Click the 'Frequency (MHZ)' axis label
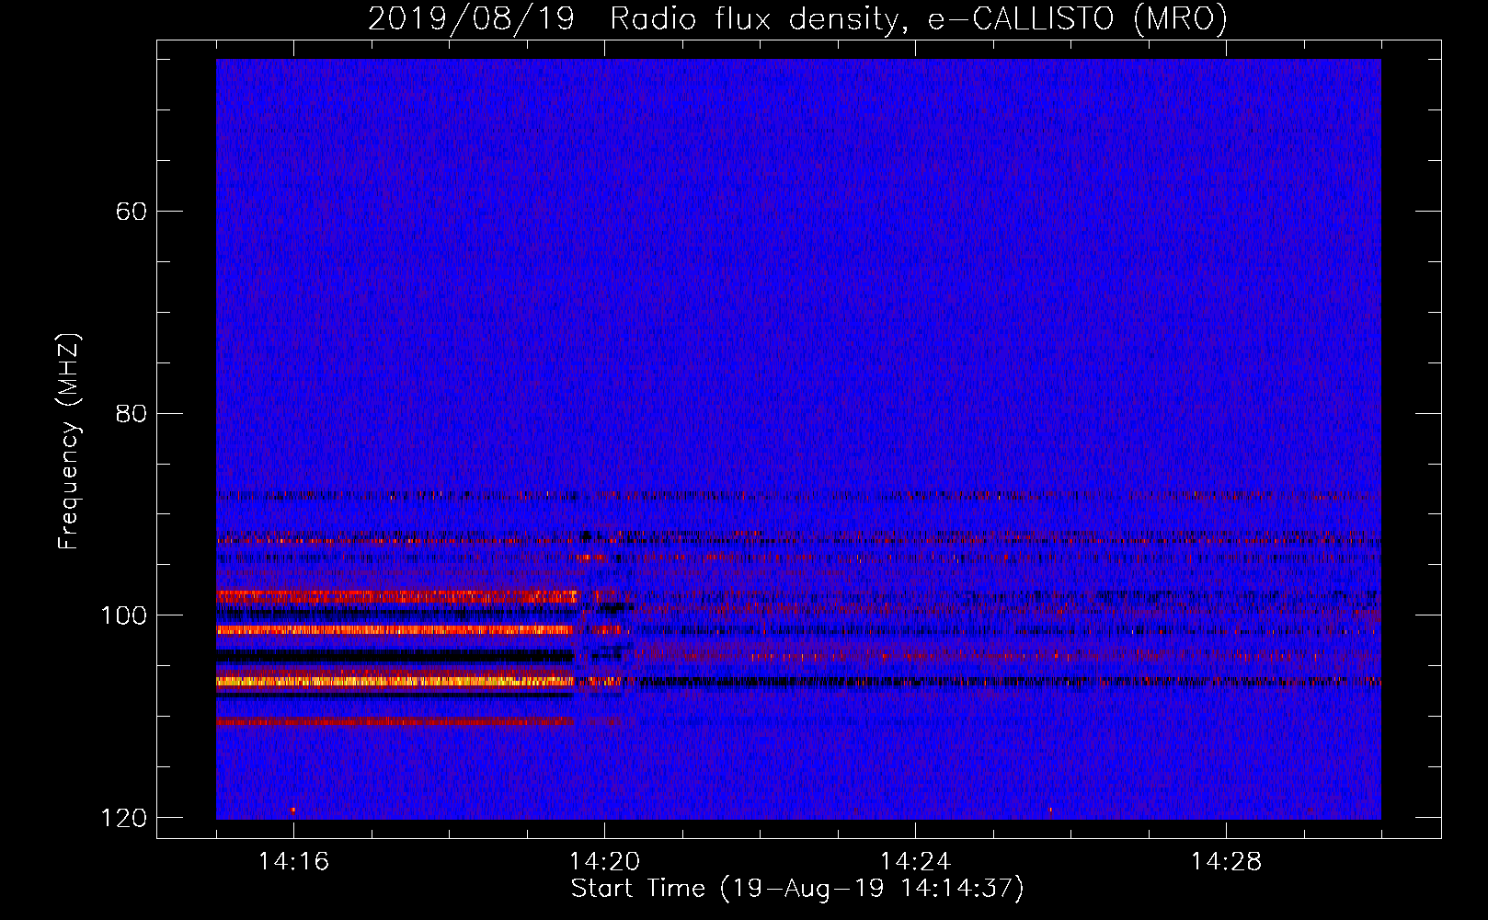The height and width of the screenshot is (920, 1488). coord(69,442)
